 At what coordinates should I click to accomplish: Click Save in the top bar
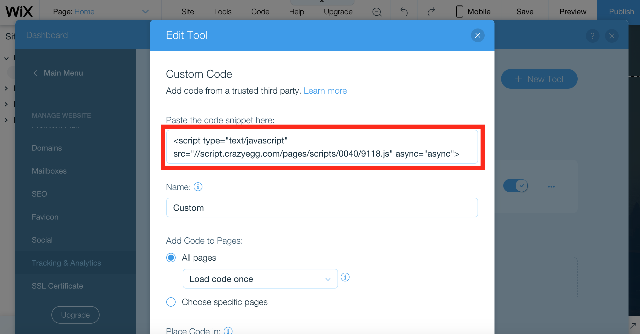(x=525, y=11)
